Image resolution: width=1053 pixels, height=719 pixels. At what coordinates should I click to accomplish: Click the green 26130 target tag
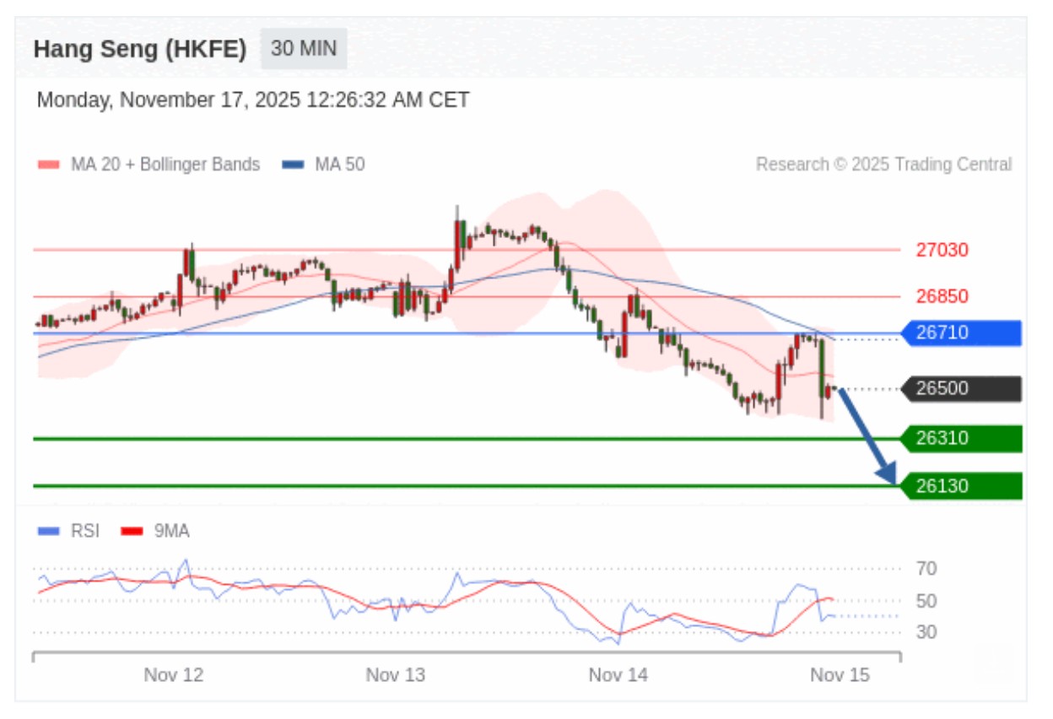(961, 486)
